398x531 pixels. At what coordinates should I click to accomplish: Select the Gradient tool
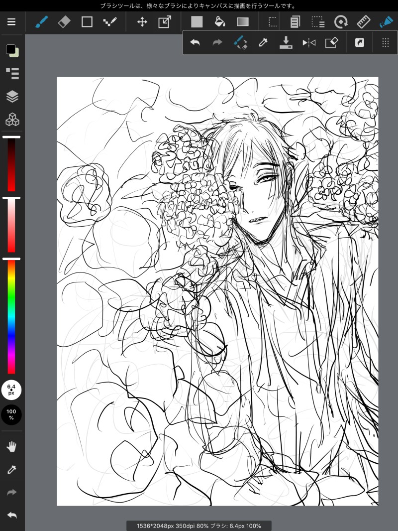[x=243, y=22]
